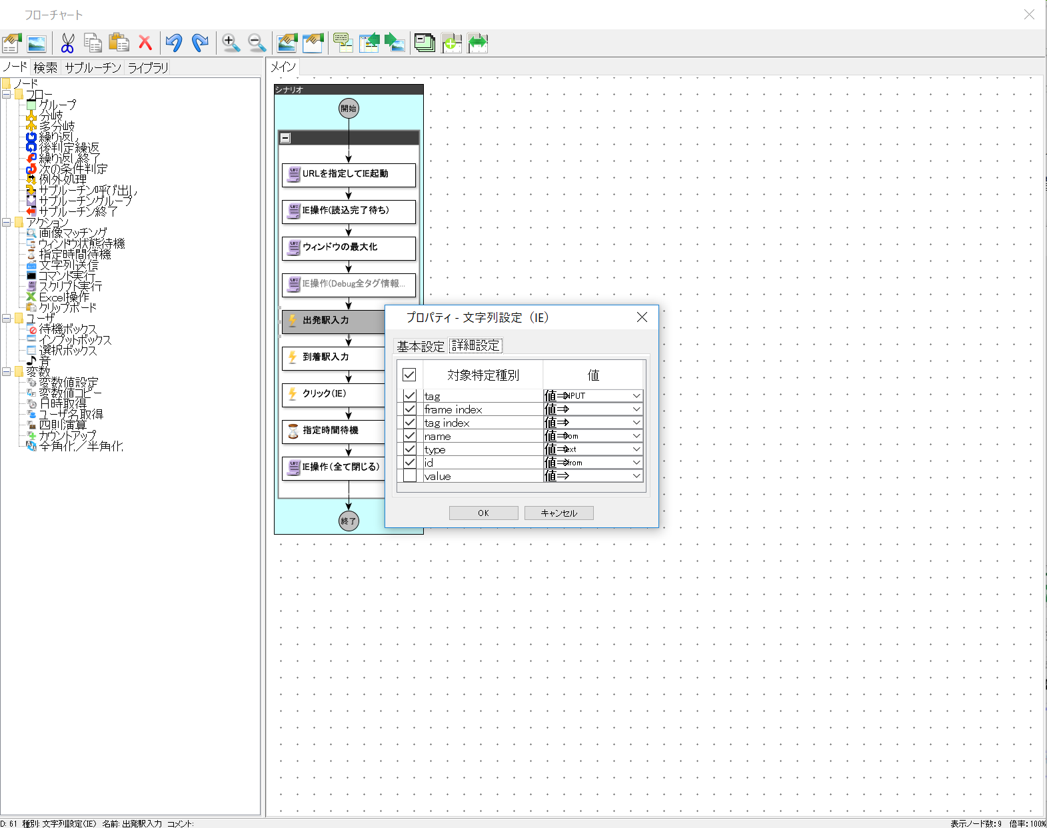The image size is (1047, 828).
Task: Toggle the header select-all checkbox
Action: pyautogui.click(x=409, y=375)
